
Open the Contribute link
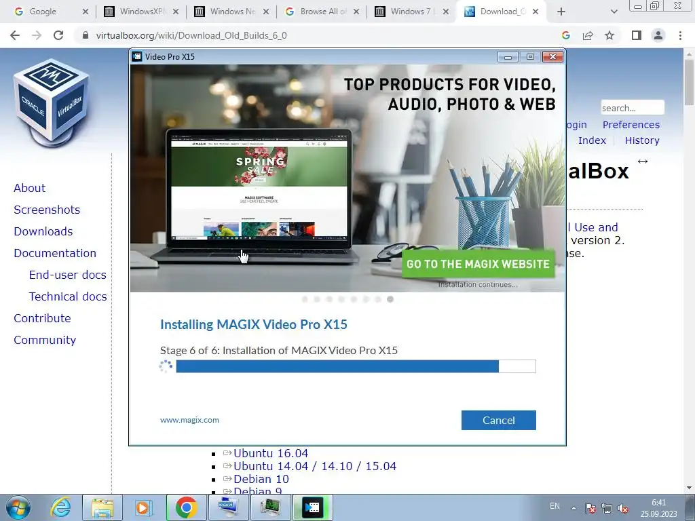43,318
